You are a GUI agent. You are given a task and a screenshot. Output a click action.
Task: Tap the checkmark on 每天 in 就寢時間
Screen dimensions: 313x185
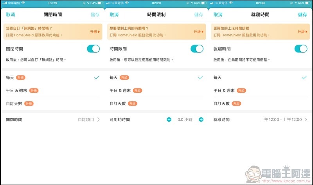click(x=304, y=77)
